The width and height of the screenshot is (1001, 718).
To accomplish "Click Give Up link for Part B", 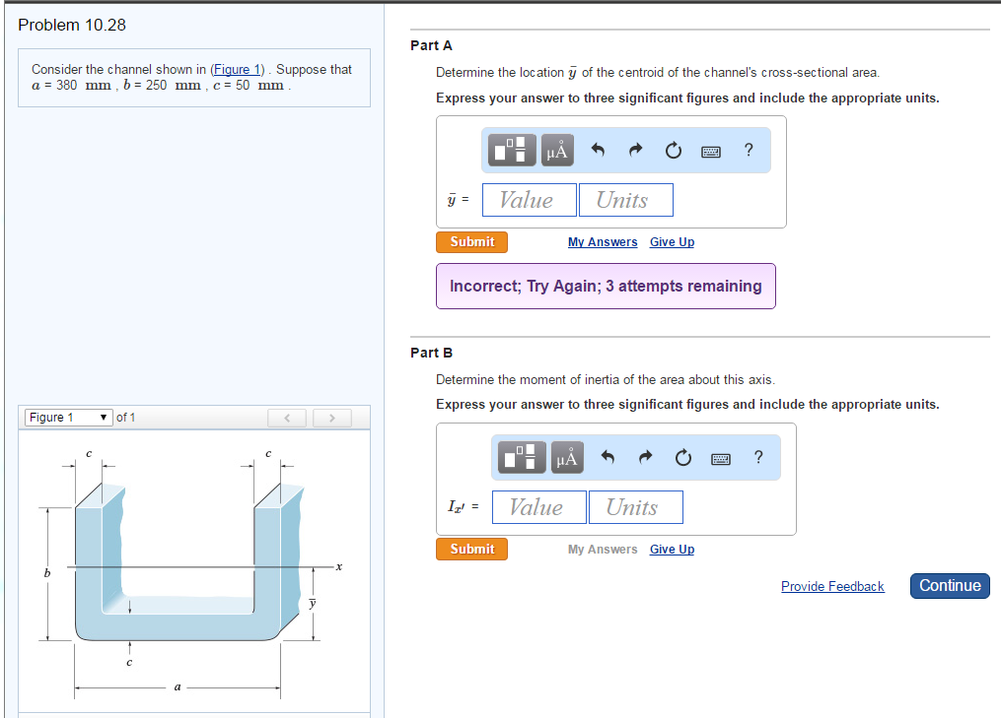I will (x=673, y=550).
